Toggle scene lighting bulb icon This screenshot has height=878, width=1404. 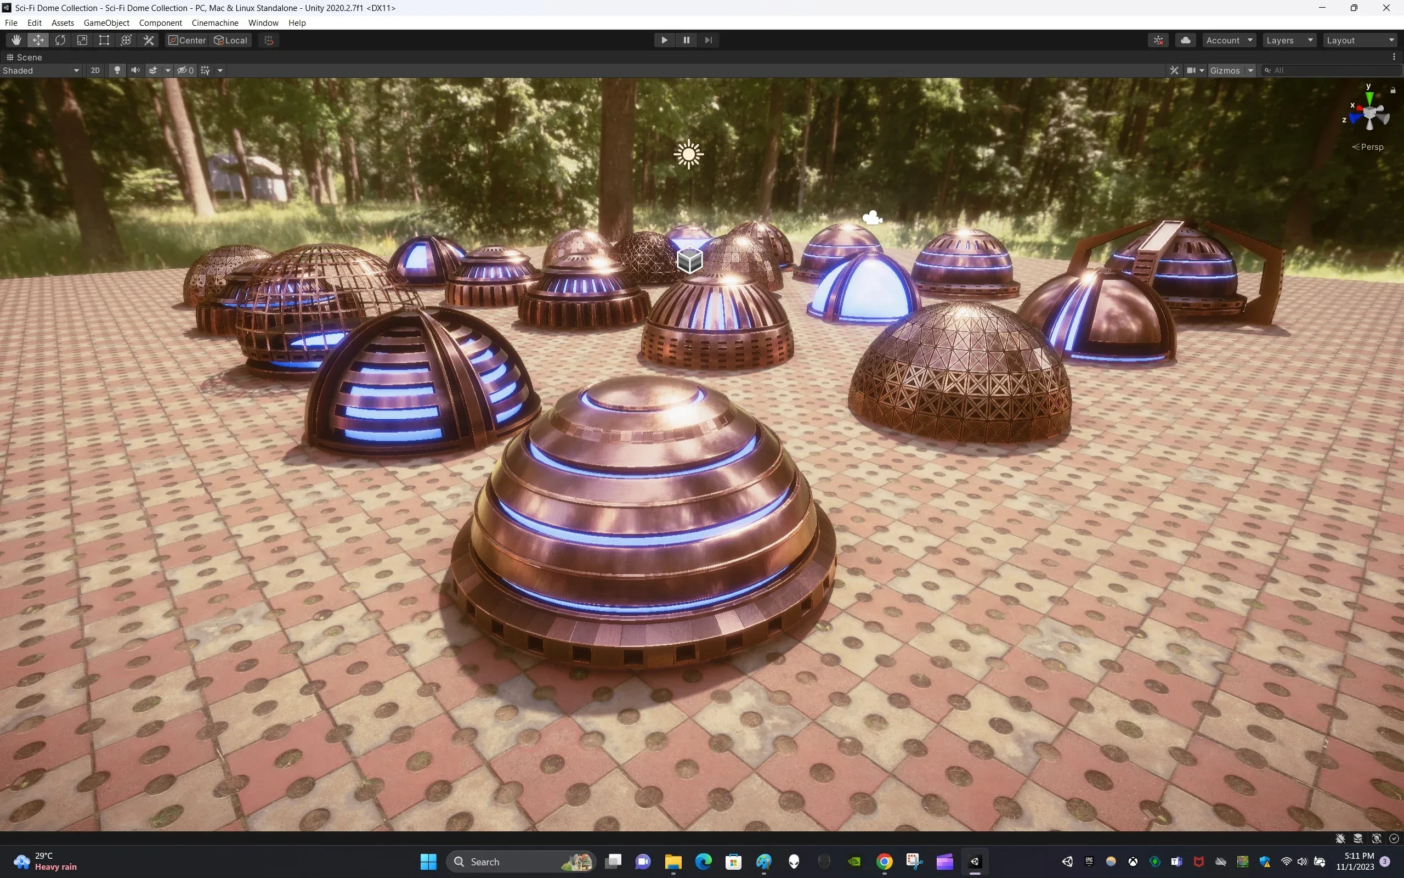(117, 70)
